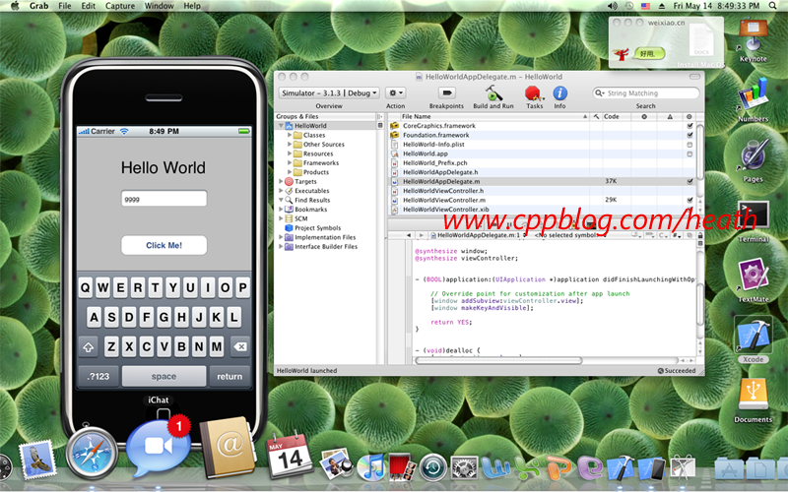The height and width of the screenshot is (492, 788).
Task: Open iChat in the Dock
Action: click(x=159, y=448)
